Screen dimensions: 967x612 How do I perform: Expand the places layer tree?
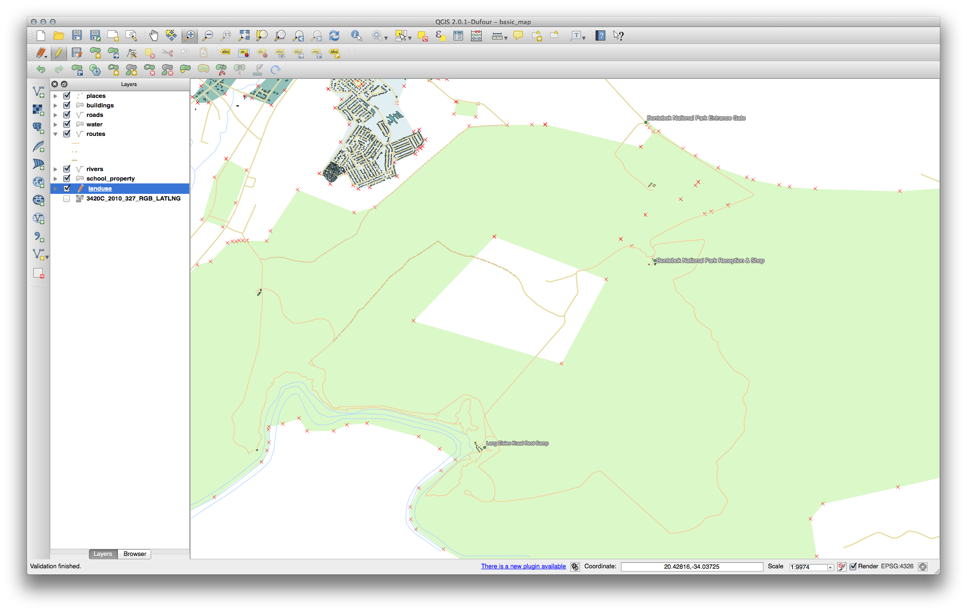point(56,96)
